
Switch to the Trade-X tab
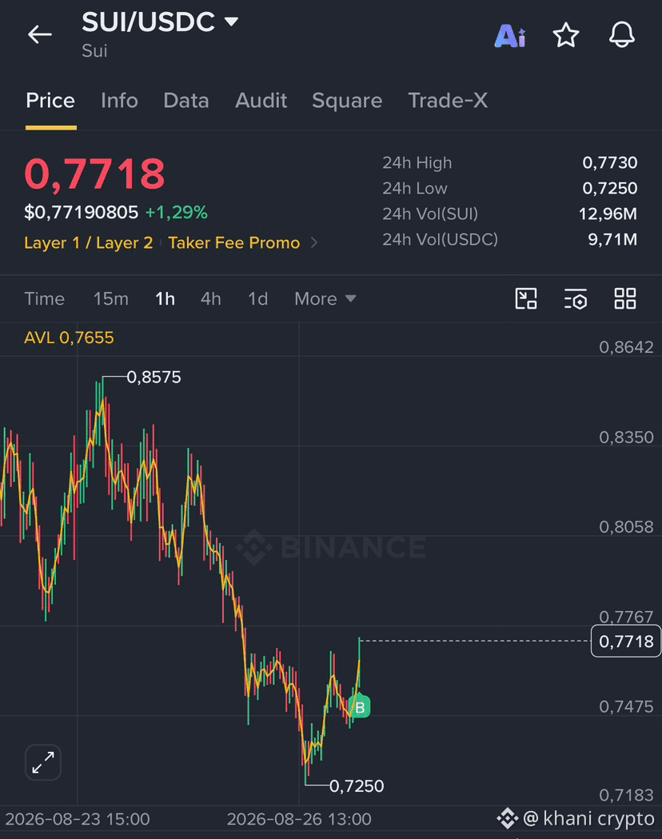coord(448,101)
